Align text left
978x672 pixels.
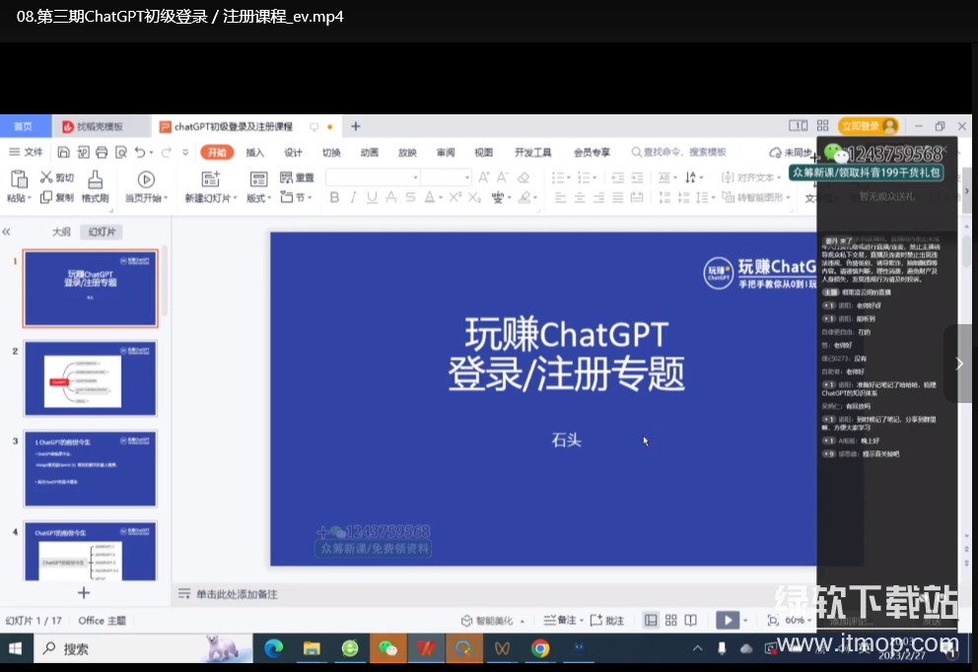pyautogui.click(x=560, y=198)
